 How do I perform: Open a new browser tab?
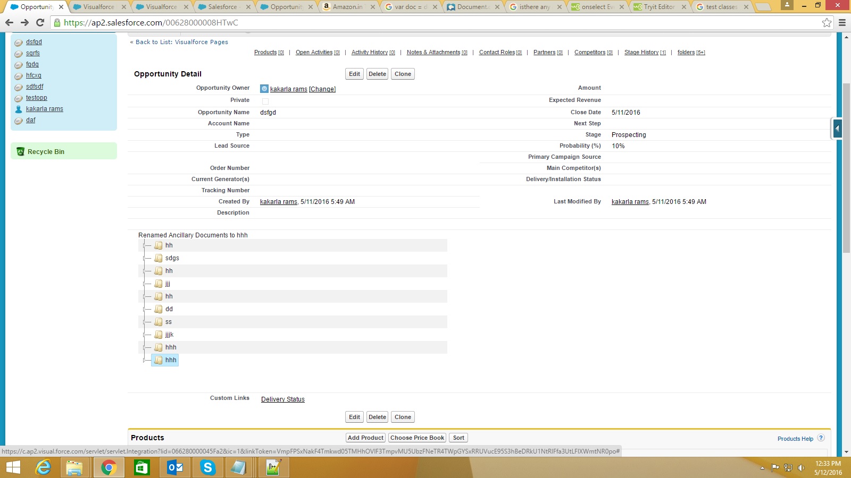click(763, 7)
